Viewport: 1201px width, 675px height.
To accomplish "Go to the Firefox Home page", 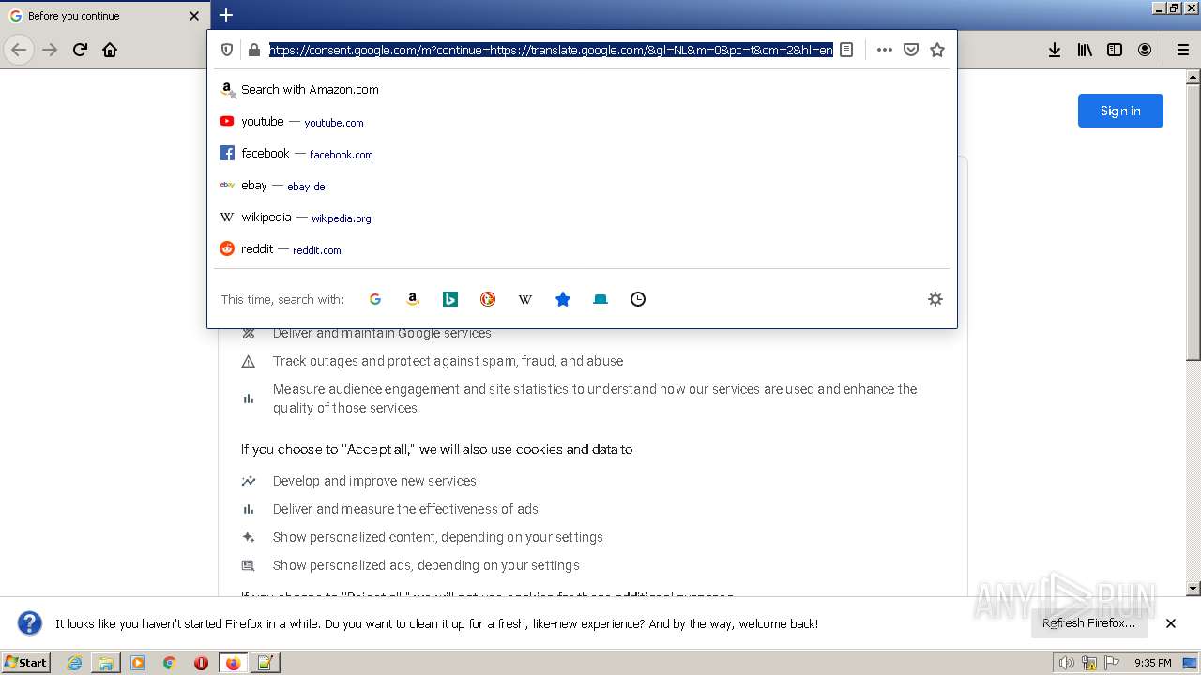I will click(x=110, y=50).
